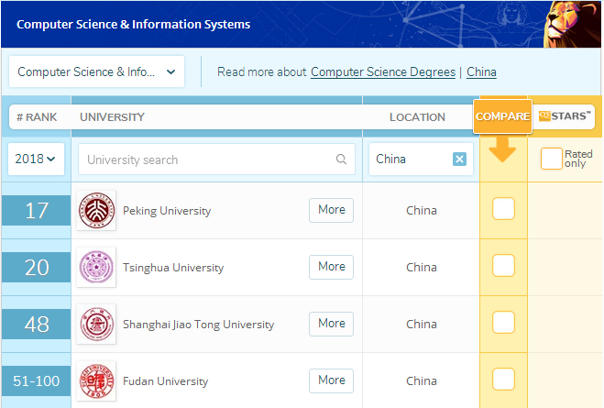Click More for Tsinghua University
The image size is (604, 408).
(331, 267)
